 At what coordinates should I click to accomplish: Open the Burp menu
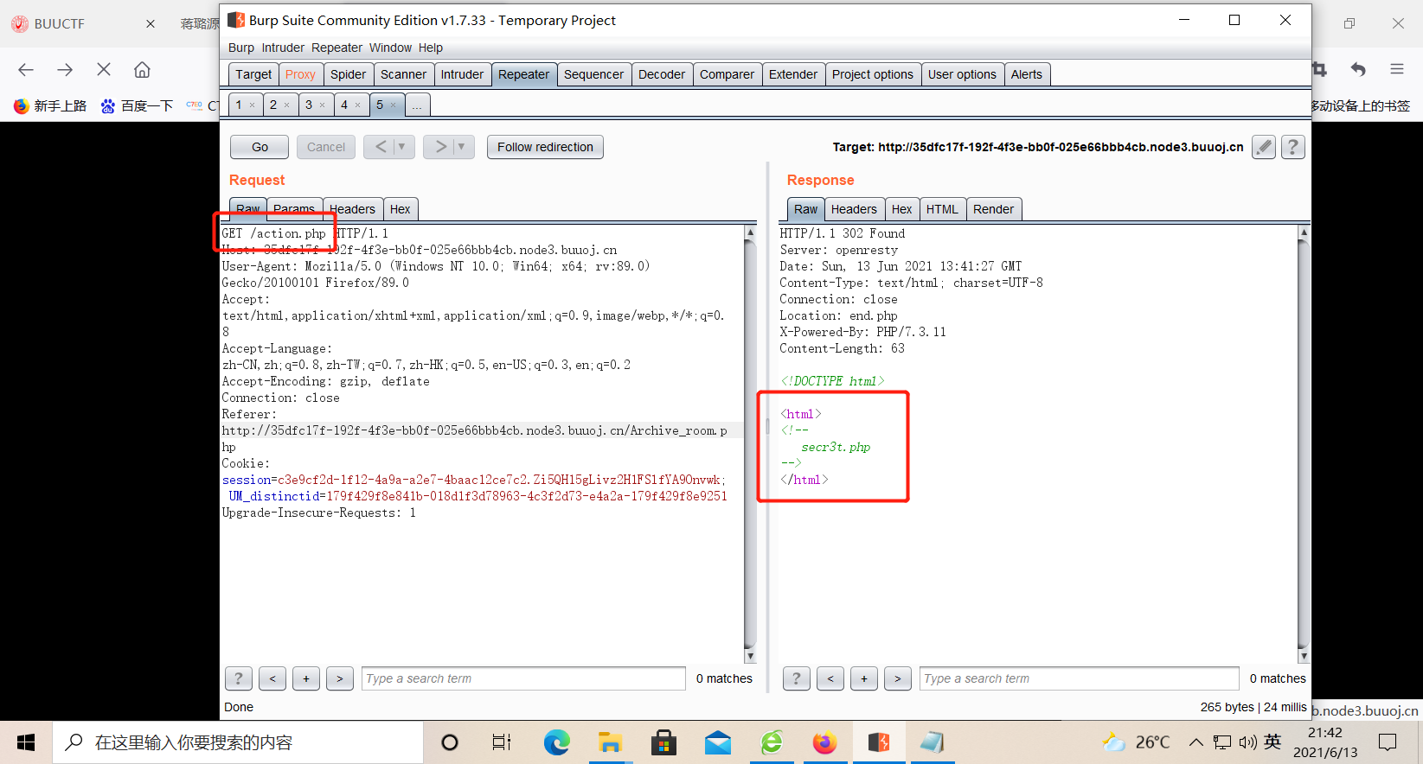[x=241, y=48]
